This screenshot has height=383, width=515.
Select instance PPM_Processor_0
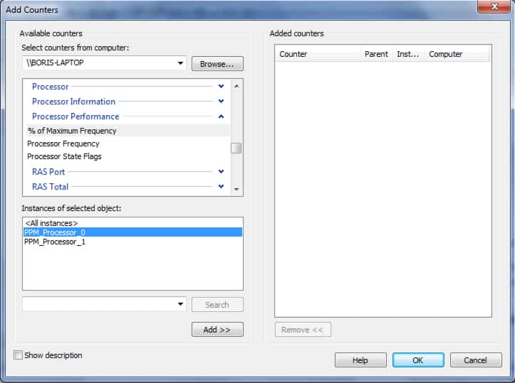55,232
